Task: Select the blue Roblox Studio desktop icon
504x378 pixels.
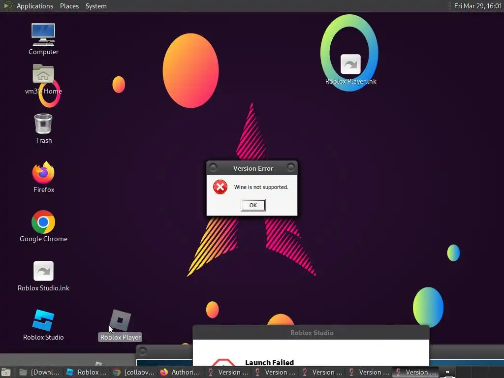Action: [43, 325]
